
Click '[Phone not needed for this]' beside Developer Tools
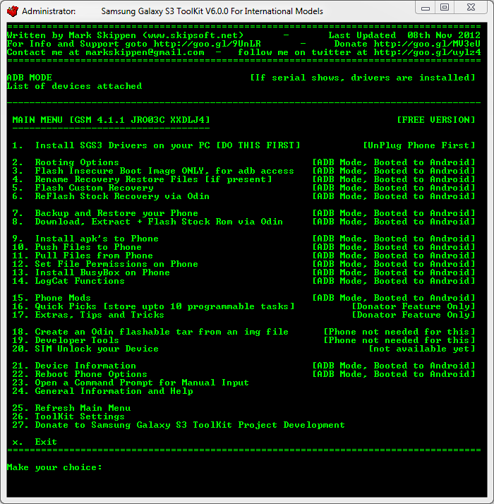[x=399, y=340]
